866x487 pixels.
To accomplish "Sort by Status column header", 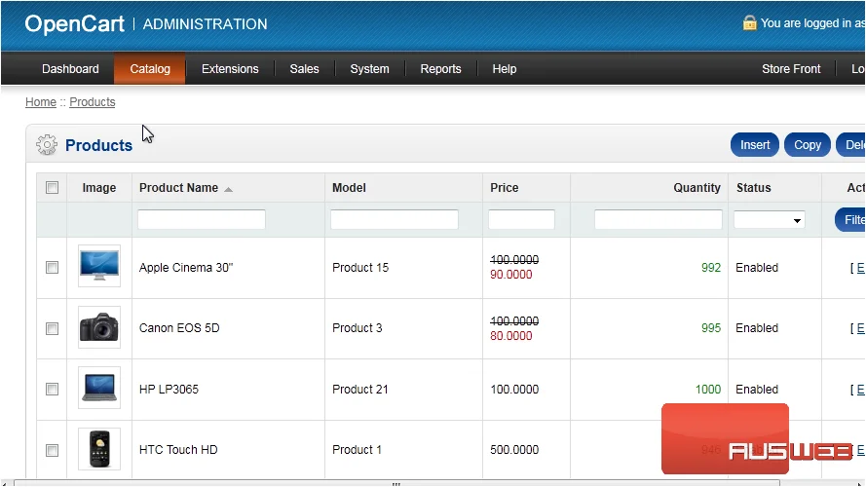I will (753, 188).
